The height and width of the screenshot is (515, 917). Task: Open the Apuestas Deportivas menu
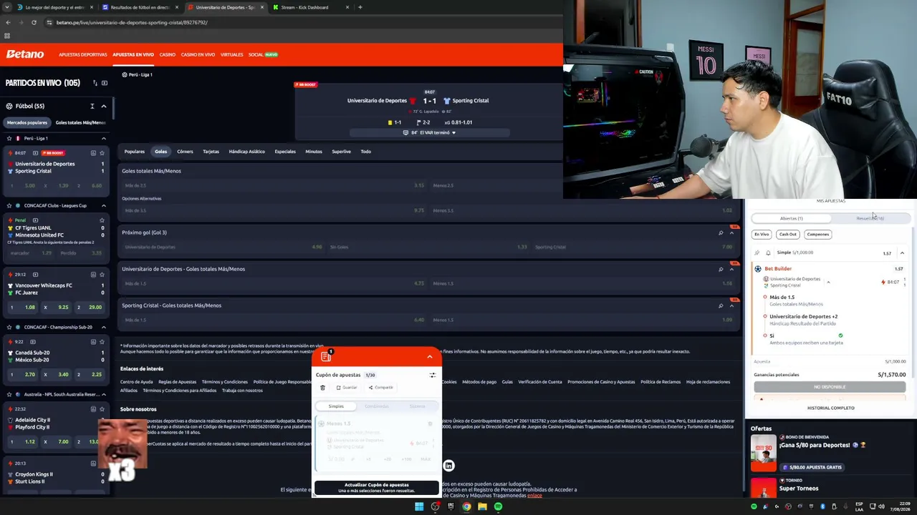coord(83,54)
